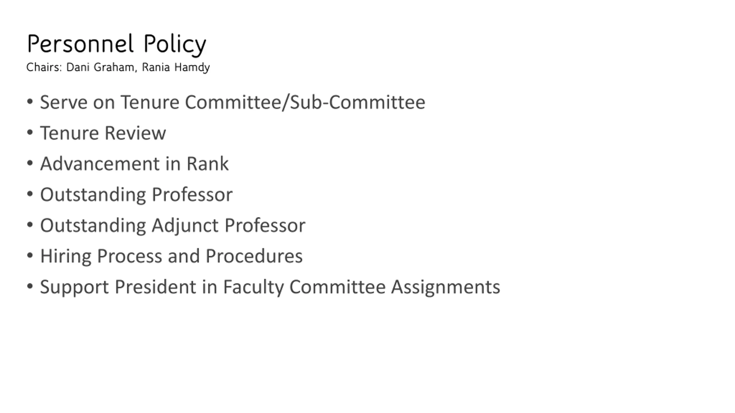
Task: Click the "Personnel Policy" slide title
Action: (x=117, y=44)
